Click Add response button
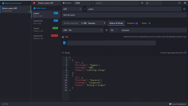 point(71,23)
